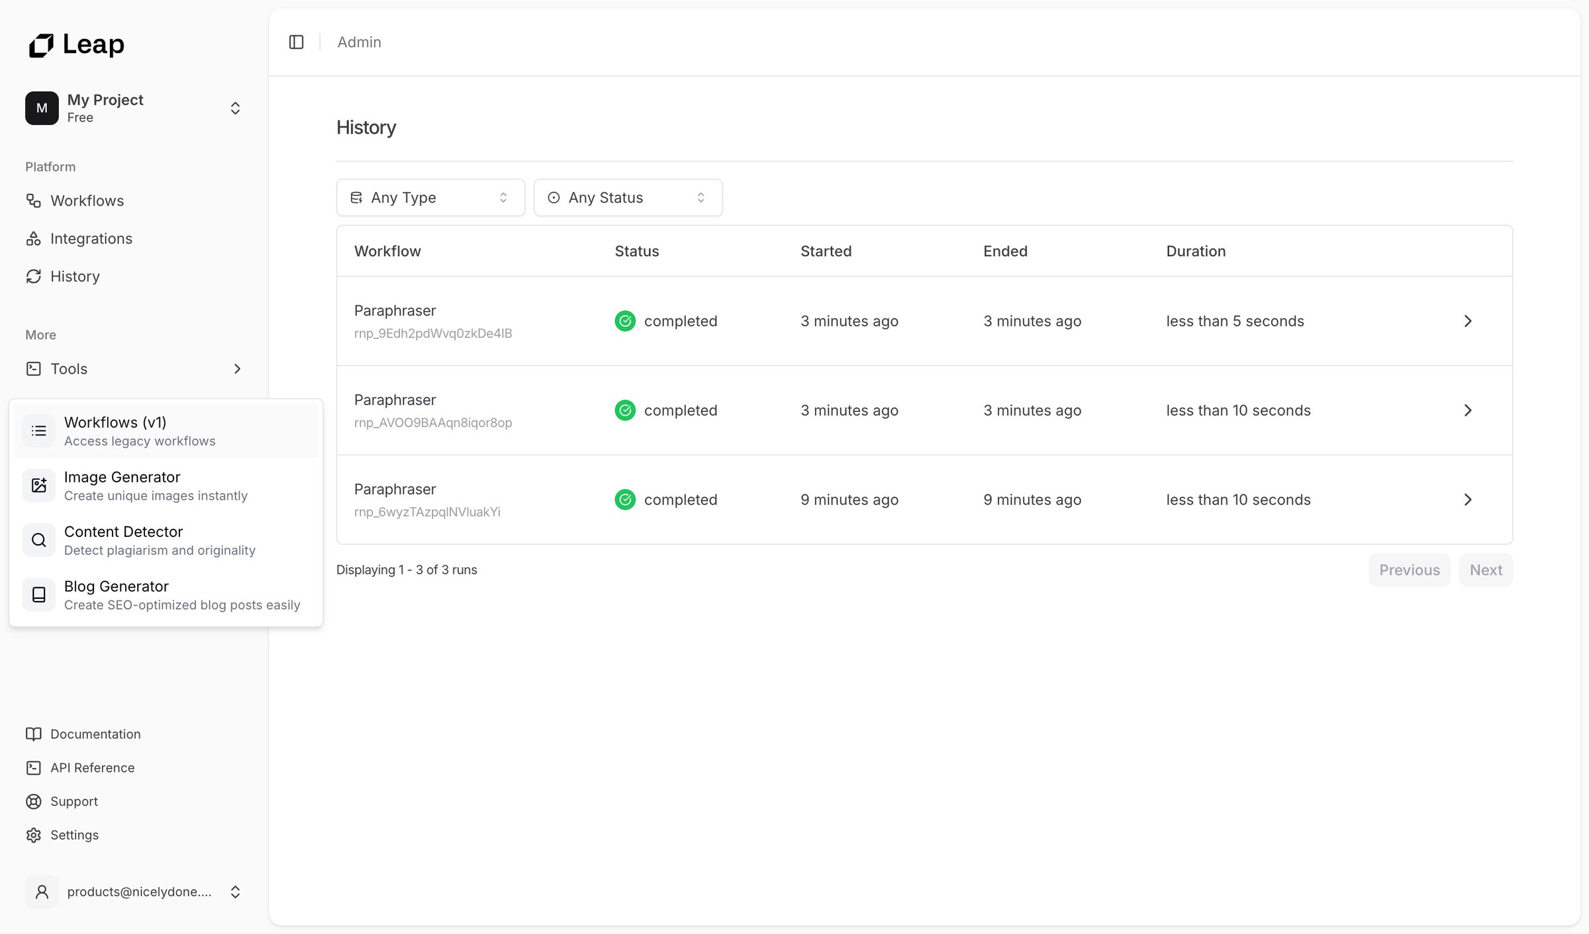Click the Admin breadcrumb

(x=360, y=42)
